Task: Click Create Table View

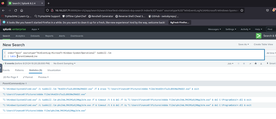Action: point(263,44)
